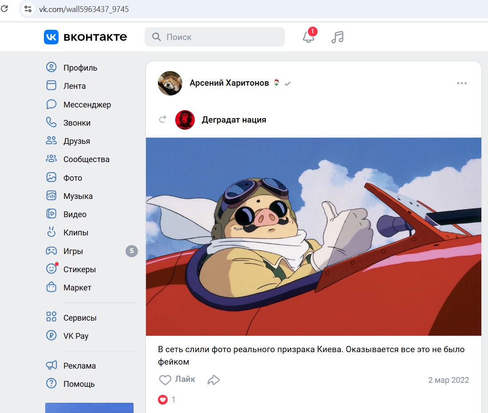The image size is (488, 413).
Task: Click the Видео play icon
Action: tap(51, 214)
